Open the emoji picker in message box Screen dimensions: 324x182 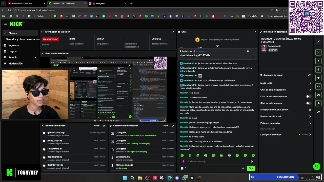252,161
